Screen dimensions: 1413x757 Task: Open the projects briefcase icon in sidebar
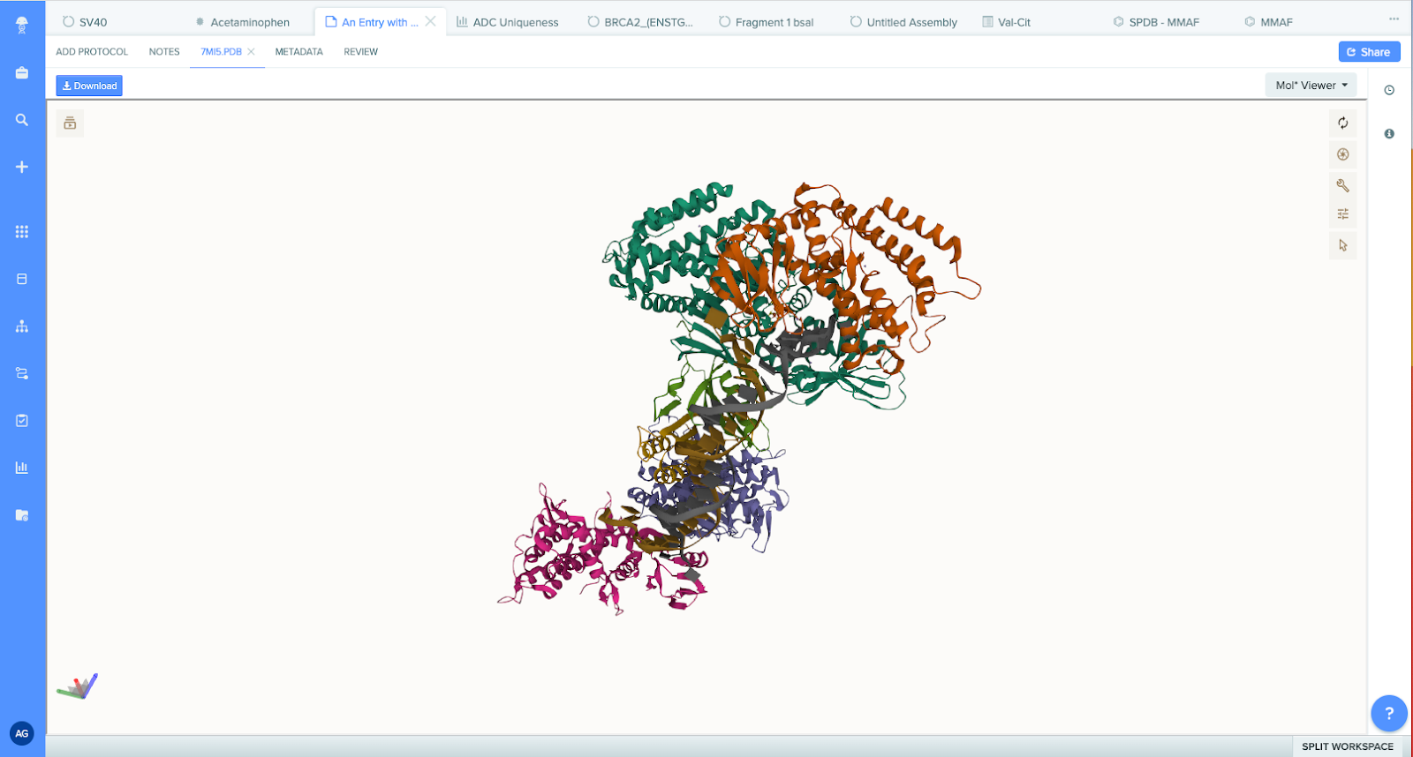[22, 72]
